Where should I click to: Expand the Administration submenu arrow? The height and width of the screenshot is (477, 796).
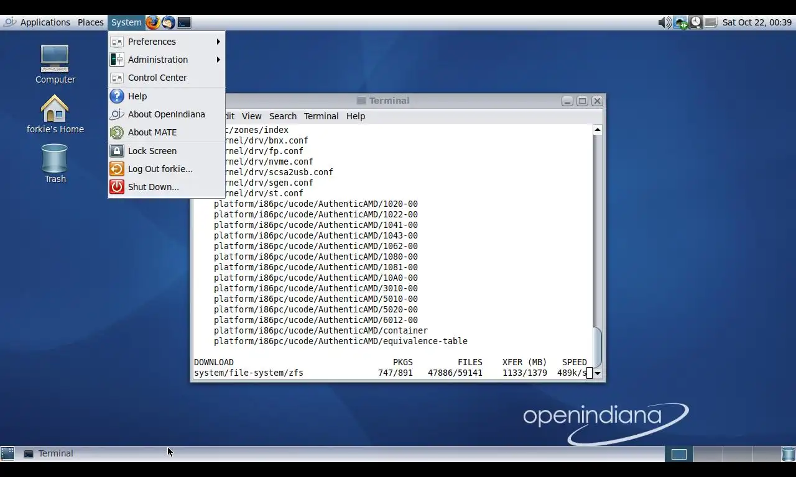tap(218, 60)
